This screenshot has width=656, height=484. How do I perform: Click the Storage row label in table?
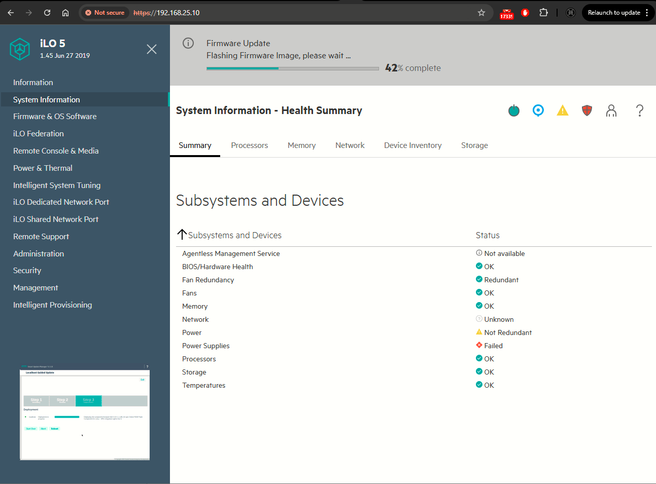pos(194,372)
